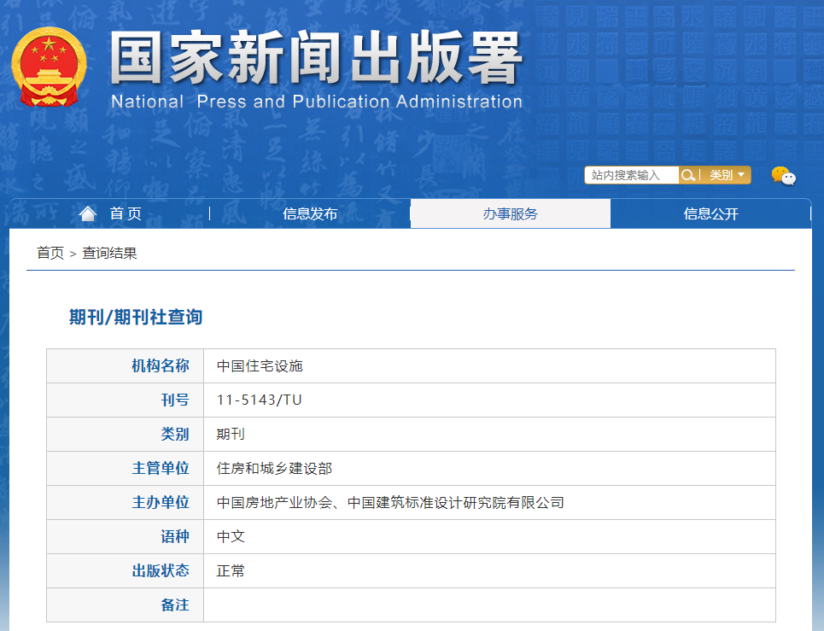824x631 pixels.
Task: Click the journal name 中国住宅设施
Action: click(260, 366)
